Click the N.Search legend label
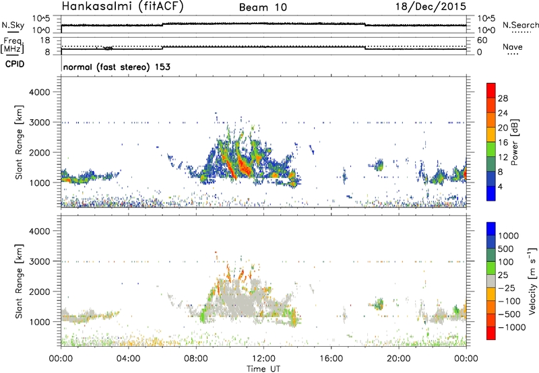Screen dimensions: 539x373 521,25
